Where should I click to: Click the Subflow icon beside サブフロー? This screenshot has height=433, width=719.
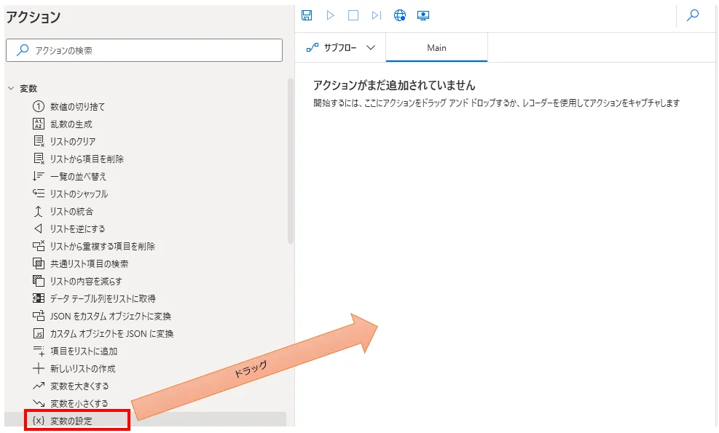point(313,47)
